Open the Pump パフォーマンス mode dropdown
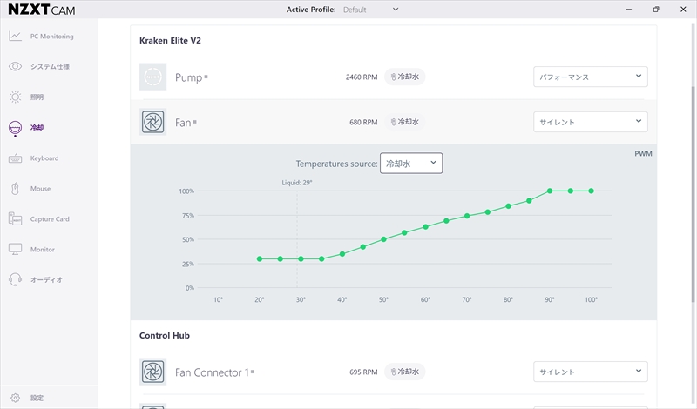697x409 pixels. [x=590, y=77]
